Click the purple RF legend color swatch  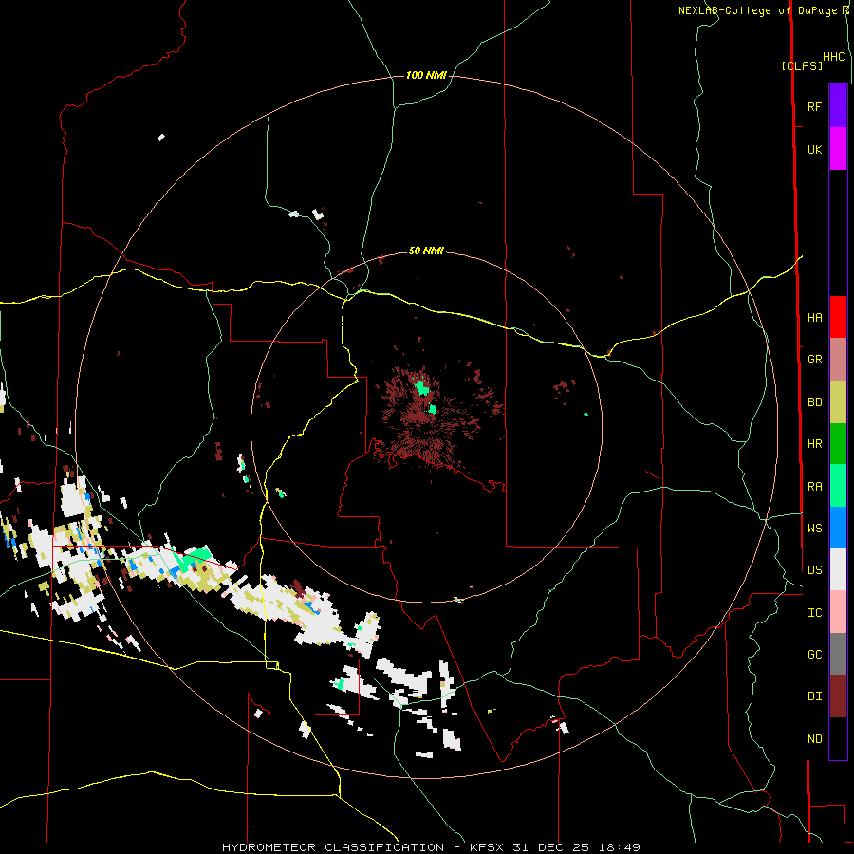tap(838, 106)
